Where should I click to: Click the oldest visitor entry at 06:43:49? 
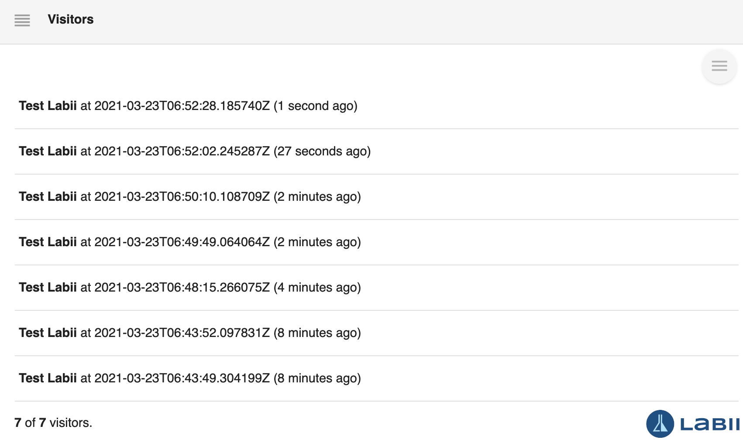189,378
